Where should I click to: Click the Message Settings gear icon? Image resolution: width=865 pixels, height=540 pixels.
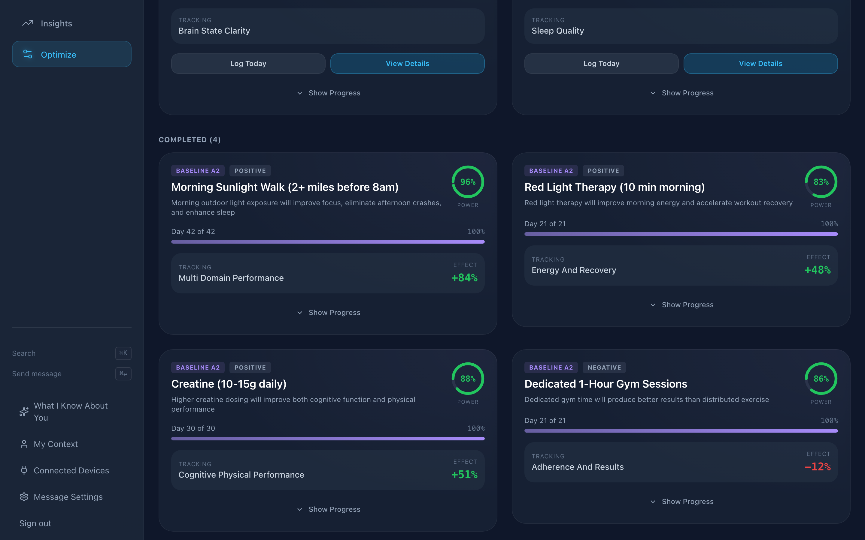click(24, 497)
